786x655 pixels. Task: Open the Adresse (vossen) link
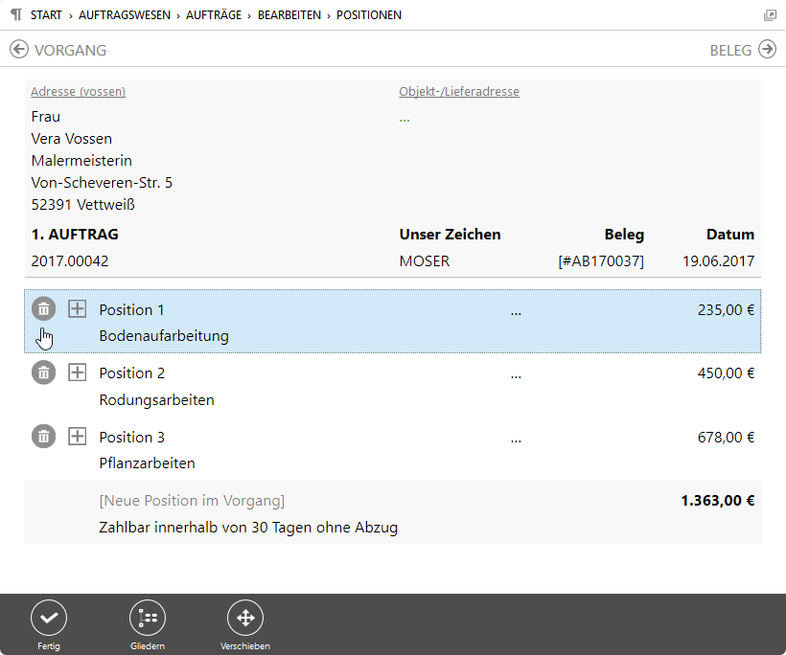click(x=78, y=92)
